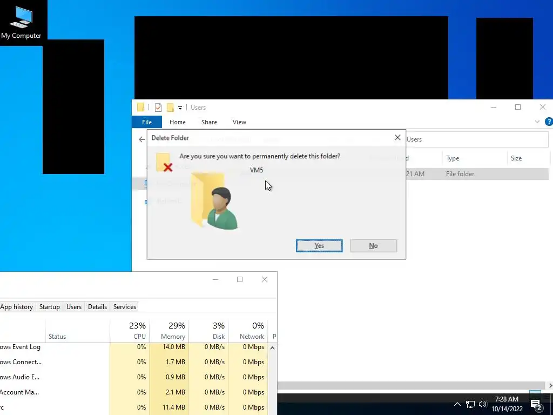Switch to the Home ribbon tab

click(x=177, y=122)
